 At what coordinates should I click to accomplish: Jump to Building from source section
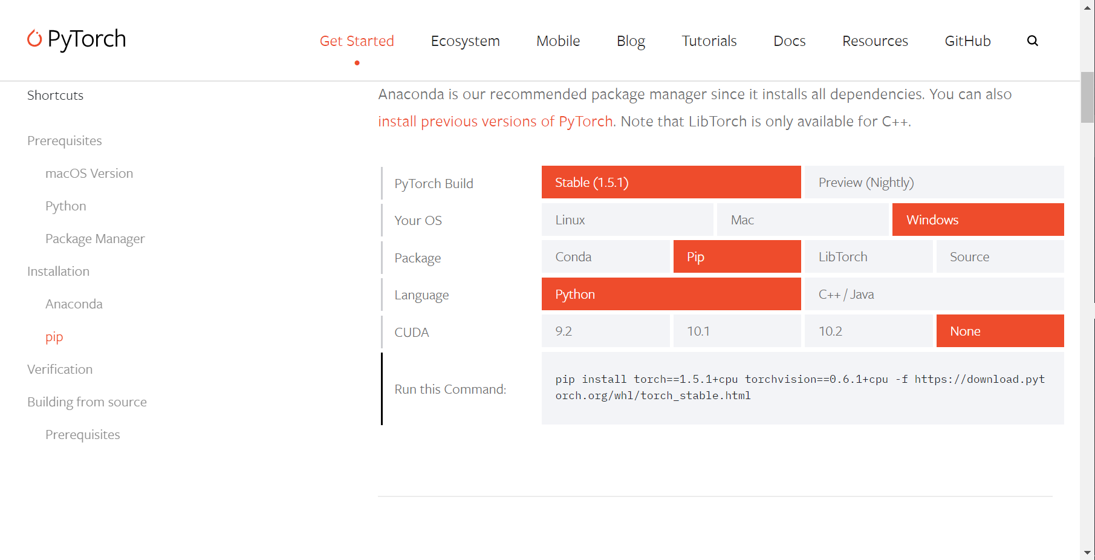pyautogui.click(x=87, y=402)
